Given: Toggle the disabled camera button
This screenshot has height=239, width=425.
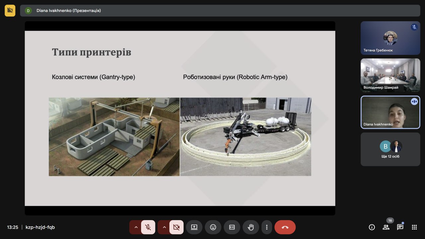Looking at the screenshot, I should point(176,227).
